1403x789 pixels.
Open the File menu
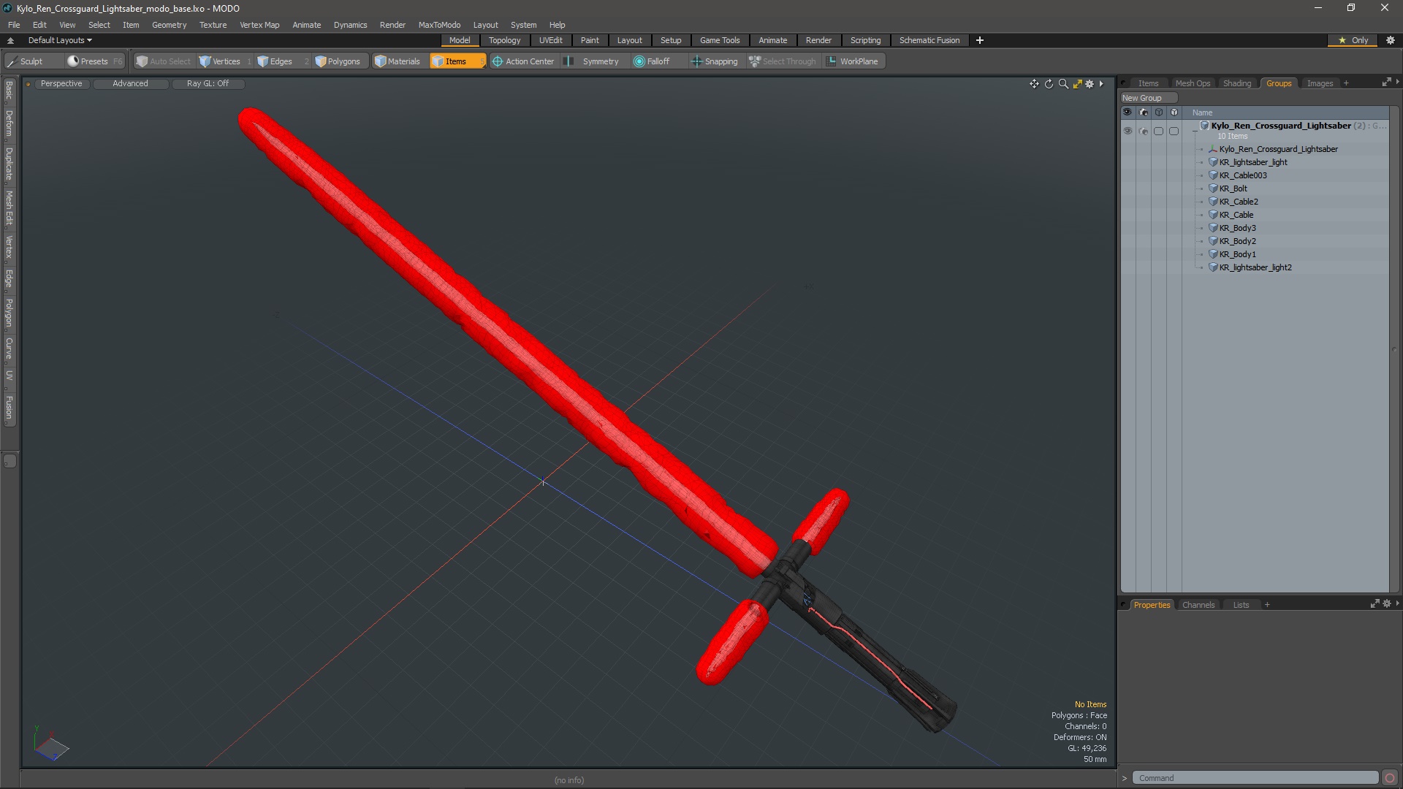(x=14, y=25)
